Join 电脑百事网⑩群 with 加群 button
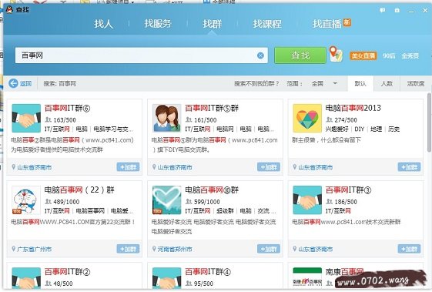This screenshot has height=292, width=432. click(269, 249)
